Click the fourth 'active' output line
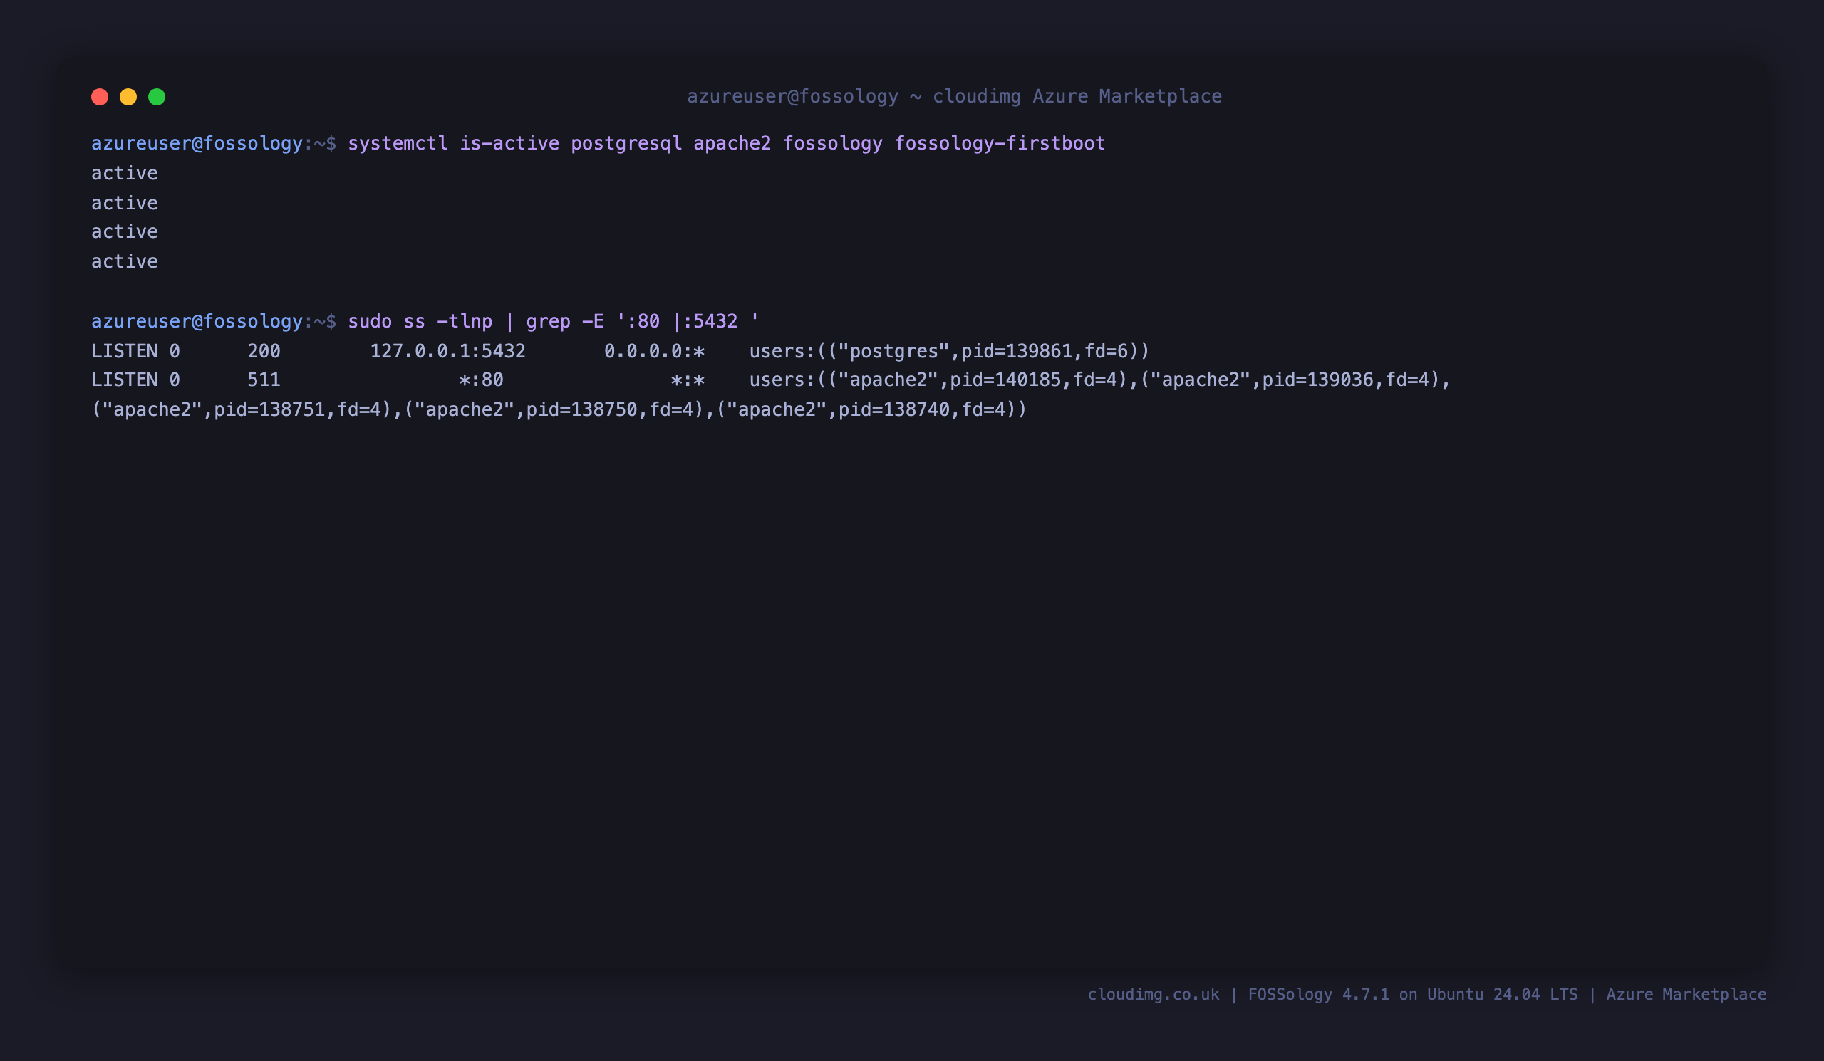Screen dimensions: 1824x1061 pos(125,261)
